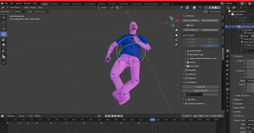Toggle auto keying record button in timeline
This screenshot has width=254, height=133.
[99, 116]
